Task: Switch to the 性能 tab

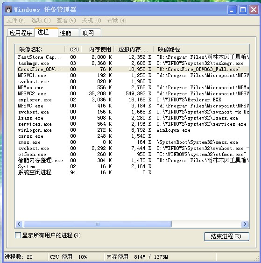Action: tap(69, 33)
